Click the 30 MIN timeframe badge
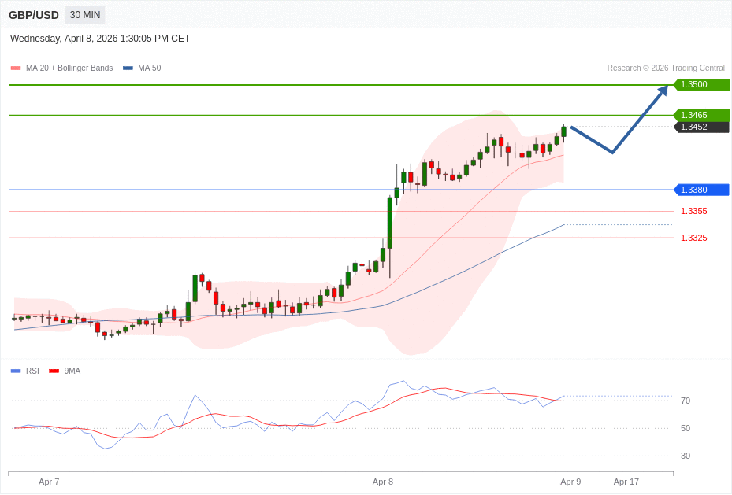 (x=85, y=15)
